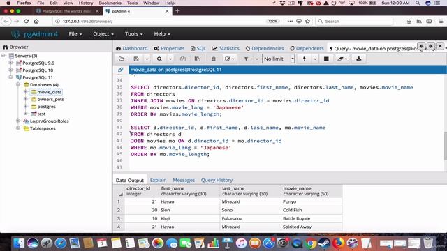Open the Dependents tab
Screen dimensions: 447x251
[x=307, y=48]
